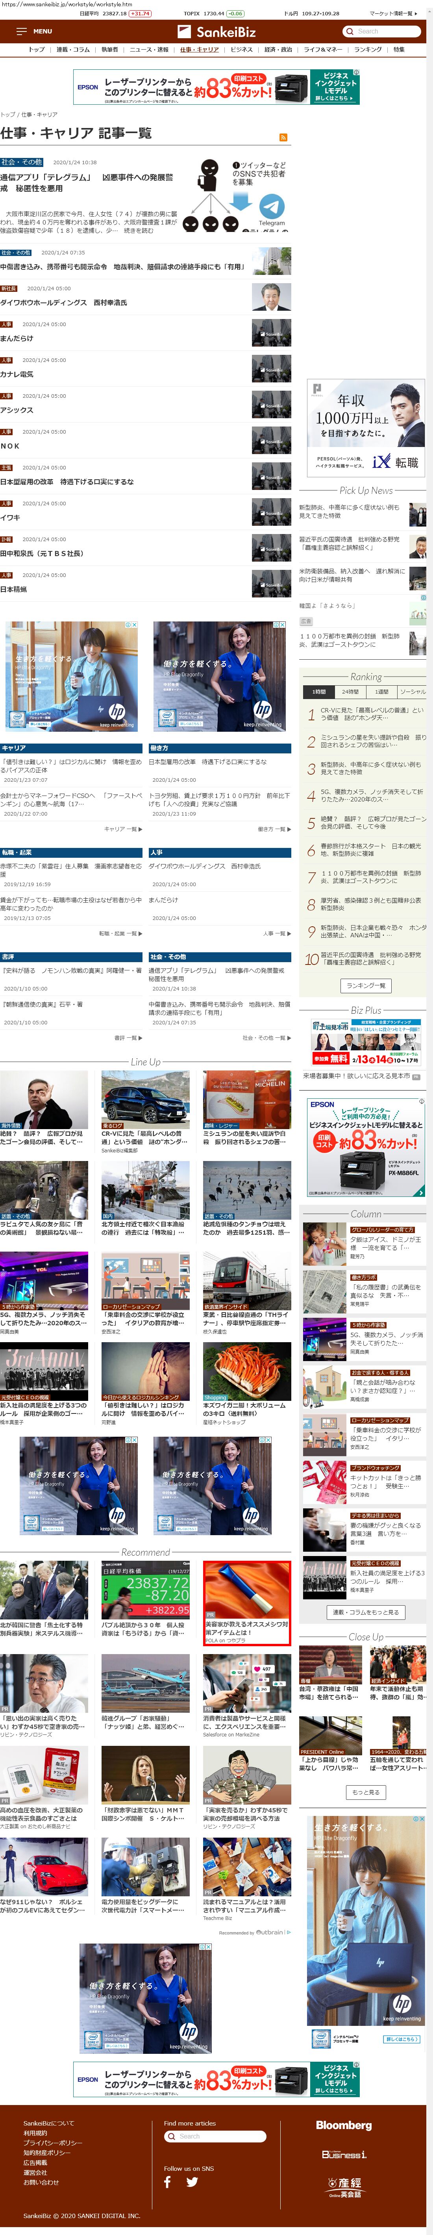Click the magnifier icon in footer search

tap(171, 2136)
